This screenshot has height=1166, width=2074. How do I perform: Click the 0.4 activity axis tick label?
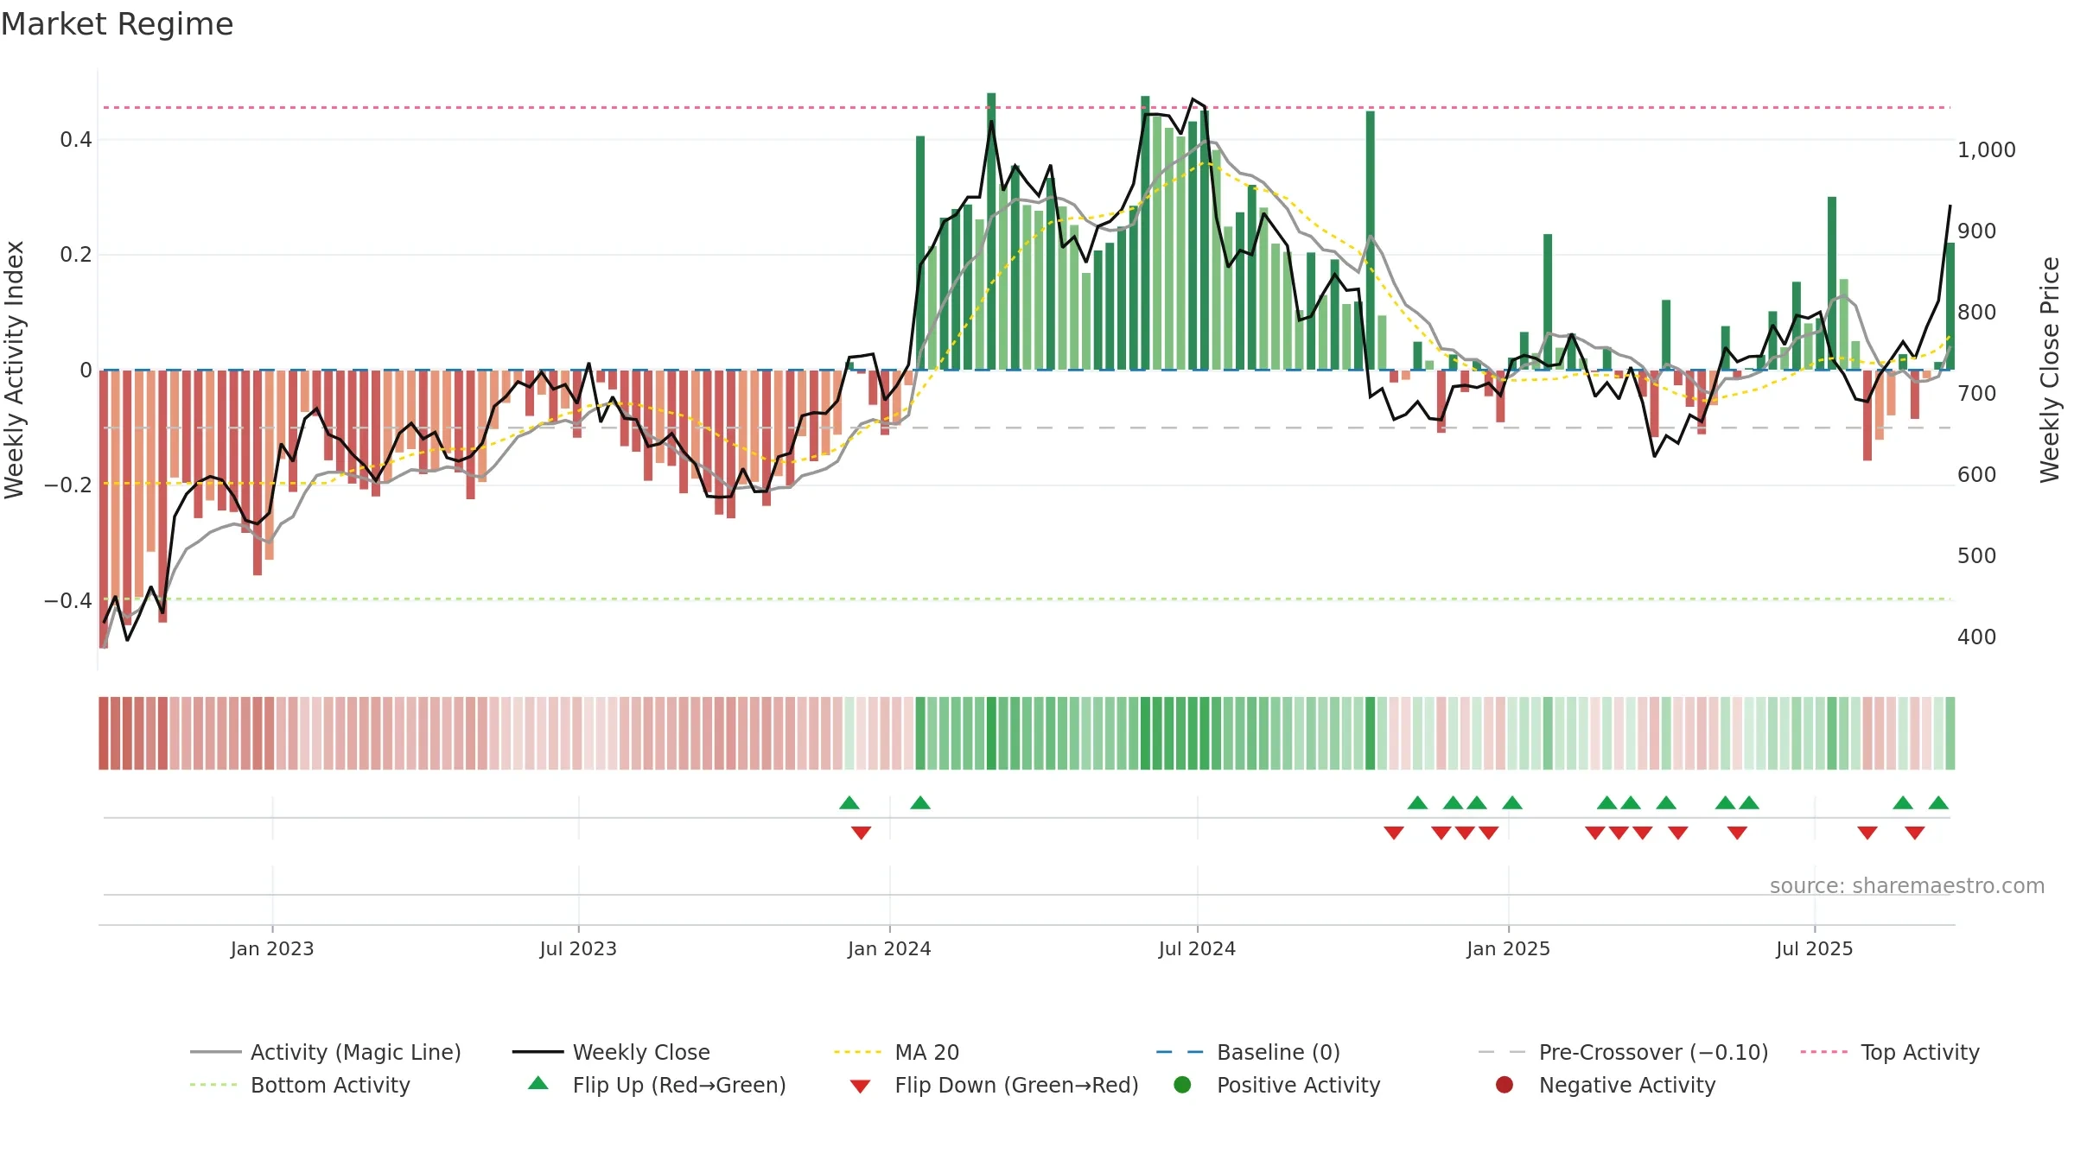pyautogui.click(x=76, y=139)
